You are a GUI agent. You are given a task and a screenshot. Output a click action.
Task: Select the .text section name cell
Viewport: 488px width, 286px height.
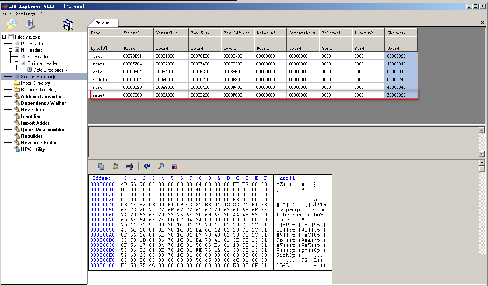pyautogui.click(x=105, y=56)
